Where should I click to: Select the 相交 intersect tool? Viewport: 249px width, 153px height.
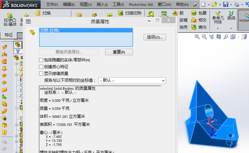(x=194, y=20)
